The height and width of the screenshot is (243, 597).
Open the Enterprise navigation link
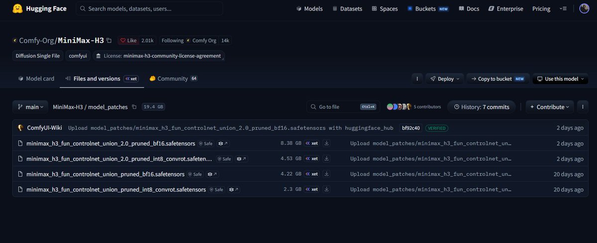505,8
